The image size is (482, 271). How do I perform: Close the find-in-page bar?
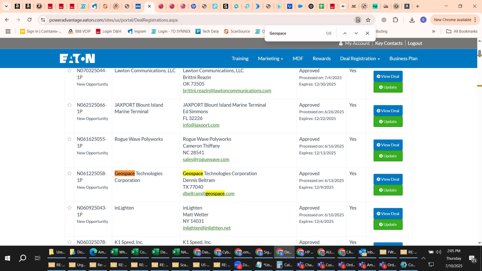coord(367,33)
